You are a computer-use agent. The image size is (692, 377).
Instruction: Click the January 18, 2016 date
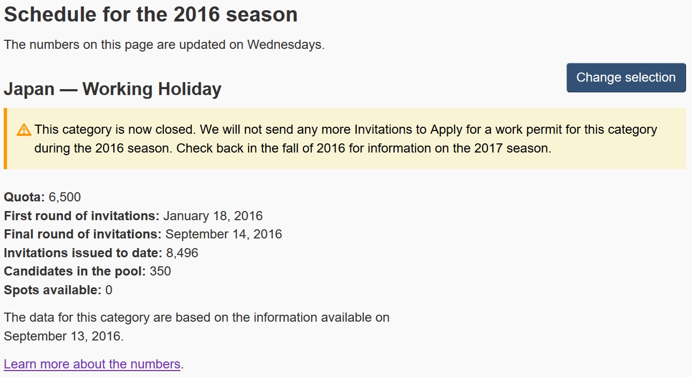[x=213, y=216]
